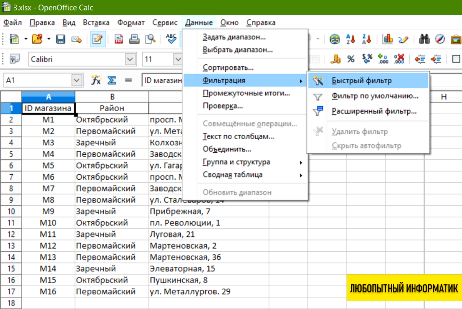Select column B header

pos(112,97)
